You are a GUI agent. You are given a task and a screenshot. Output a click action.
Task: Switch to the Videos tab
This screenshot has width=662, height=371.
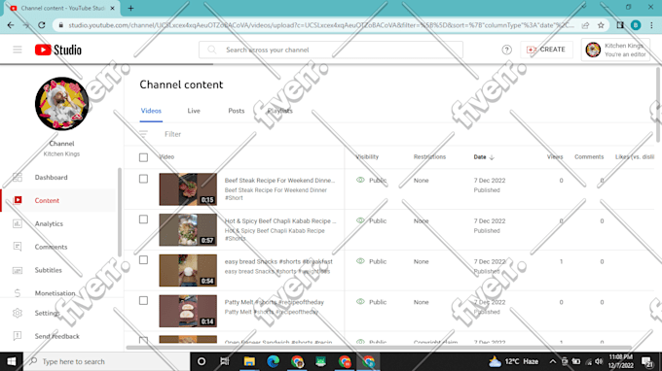(151, 111)
